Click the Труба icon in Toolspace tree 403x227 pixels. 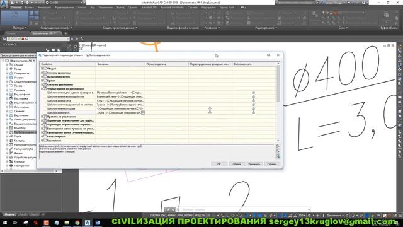point(11,136)
